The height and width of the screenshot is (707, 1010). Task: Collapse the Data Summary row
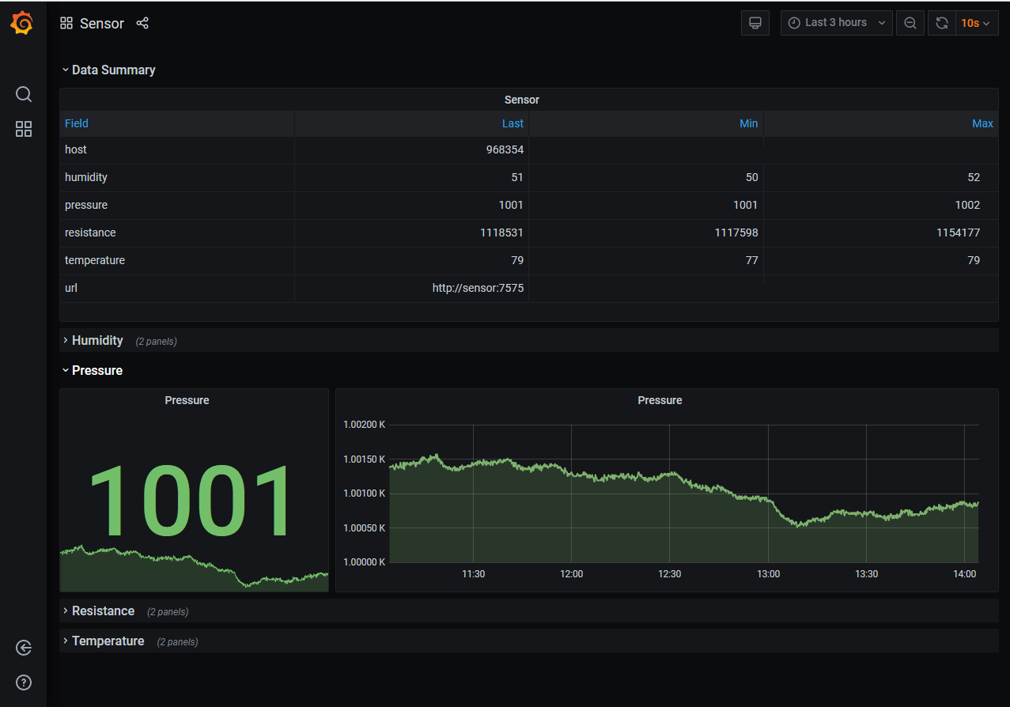(113, 70)
